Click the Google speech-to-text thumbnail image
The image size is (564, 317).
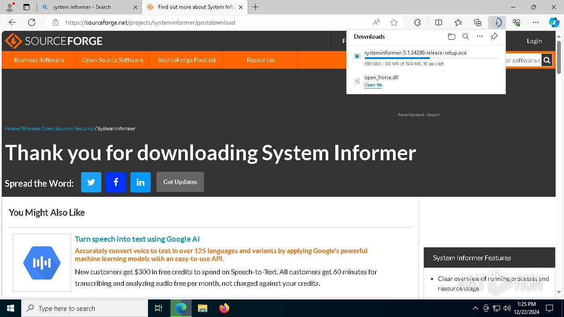[42, 263]
